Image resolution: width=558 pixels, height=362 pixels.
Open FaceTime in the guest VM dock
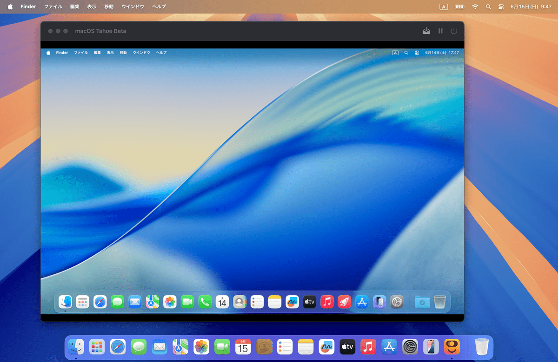click(187, 302)
